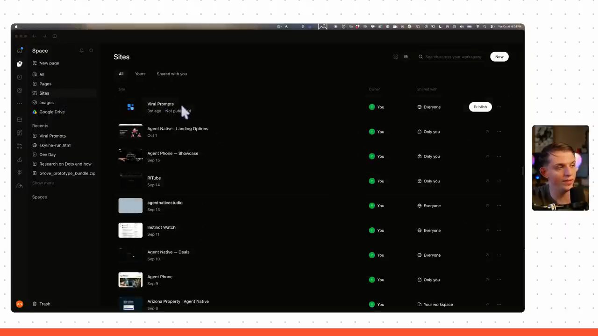Open the orange AN account avatar

pyautogui.click(x=20, y=304)
